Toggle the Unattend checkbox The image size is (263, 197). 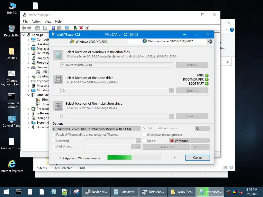tap(54, 141)
